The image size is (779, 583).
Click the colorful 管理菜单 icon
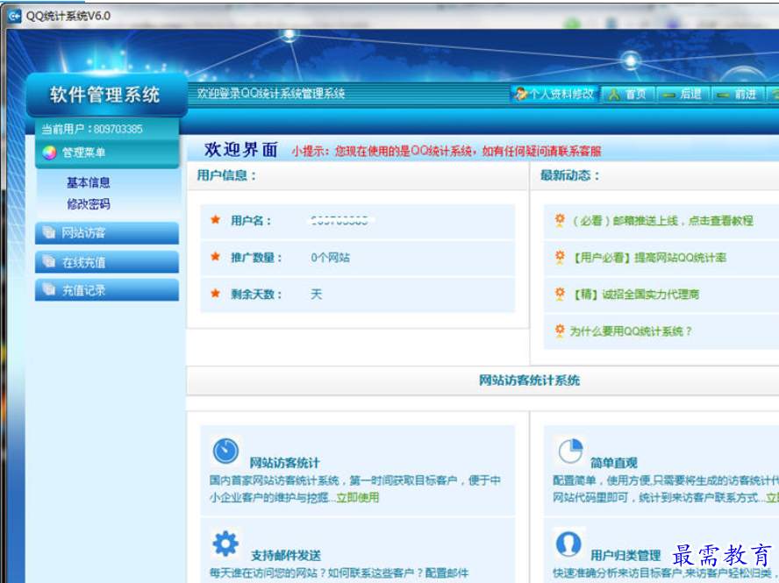point(49,153)
